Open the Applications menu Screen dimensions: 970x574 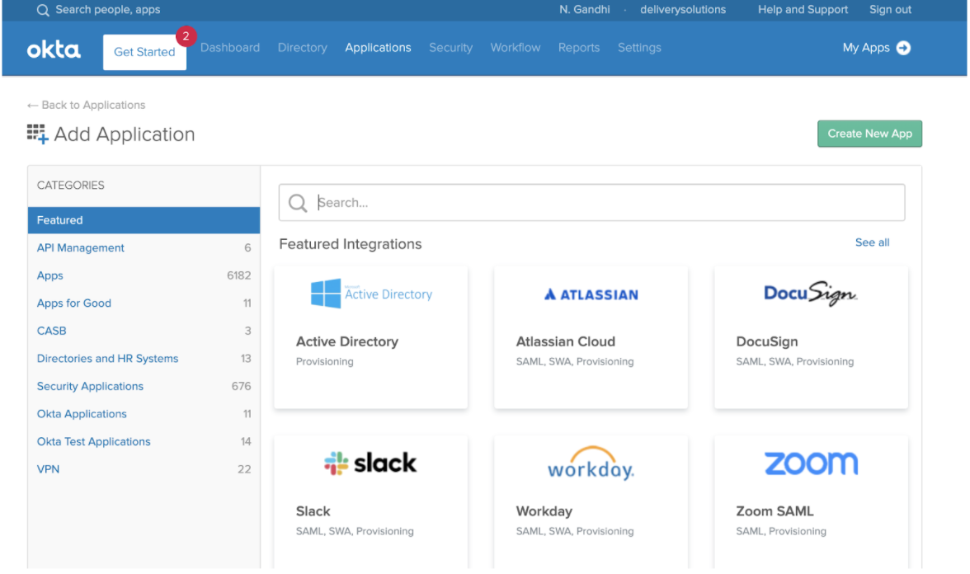pos(378,48)
